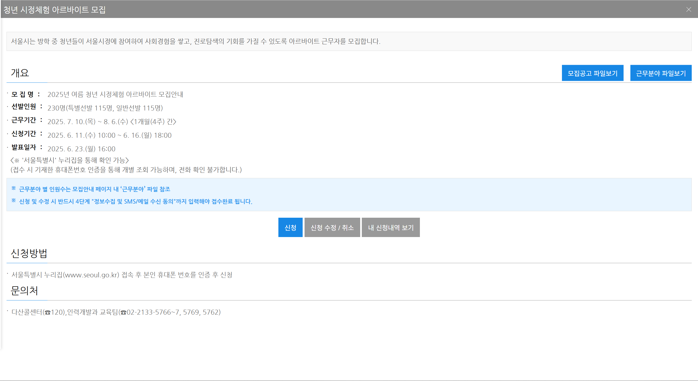Click the ※ mark beside 신청 및 수정 notice
This screenshot has width=698, height=381.
14,201
